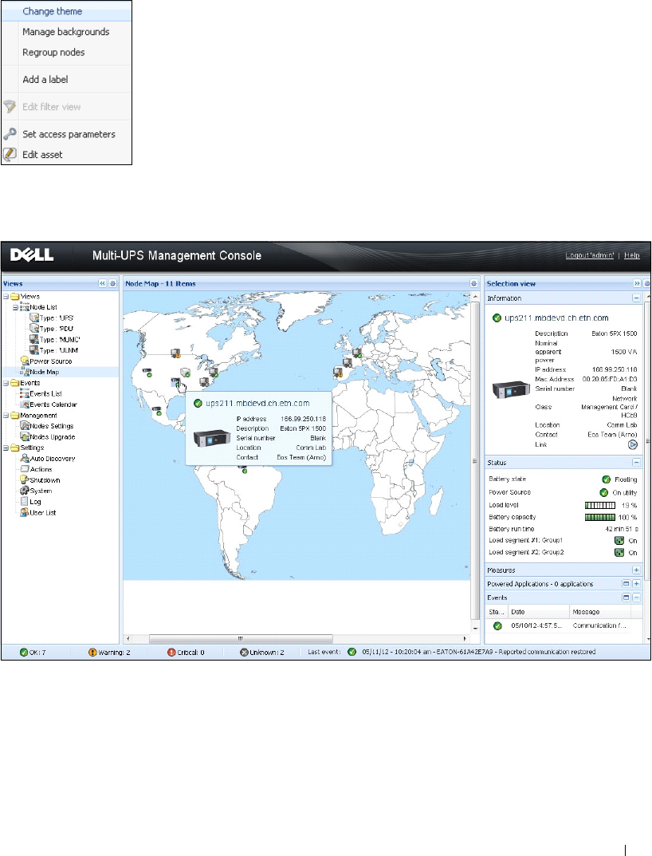The image size is (652, 856).
Task: Collapse the Node List tree branch
Action: [x=15, y=306]
